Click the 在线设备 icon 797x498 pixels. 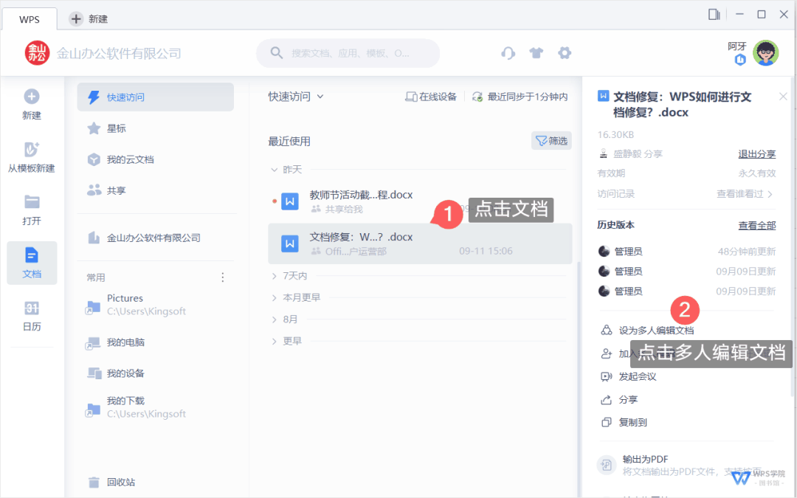click(x=411, y=97)
